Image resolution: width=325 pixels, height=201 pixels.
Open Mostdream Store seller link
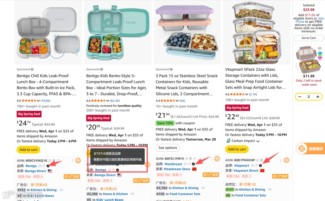pos(177,169)
